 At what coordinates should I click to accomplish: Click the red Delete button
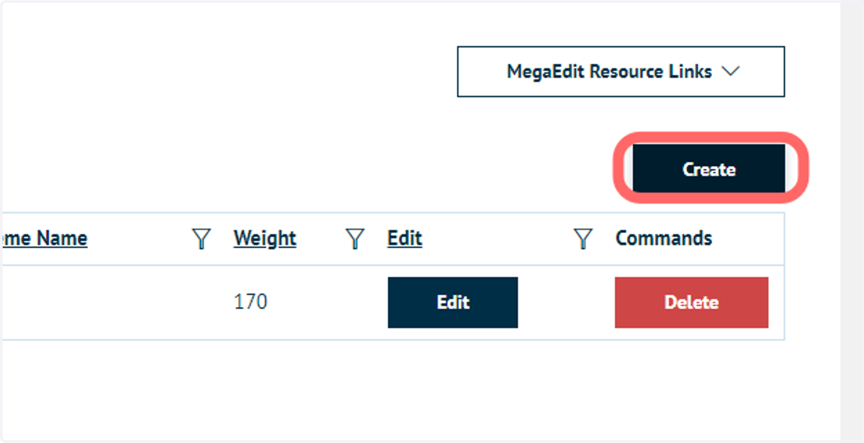click(691, 302)
